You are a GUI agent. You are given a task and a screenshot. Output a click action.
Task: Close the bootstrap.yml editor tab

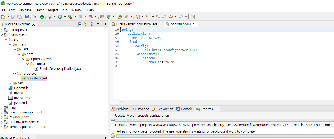(194, 24)
